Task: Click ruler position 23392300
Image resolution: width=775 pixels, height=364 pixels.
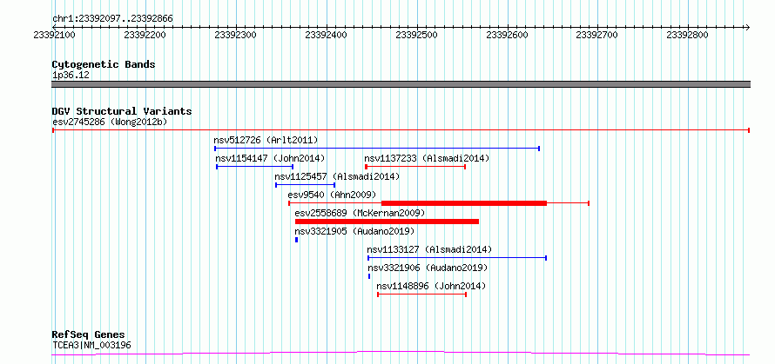Action: point(235,35)
